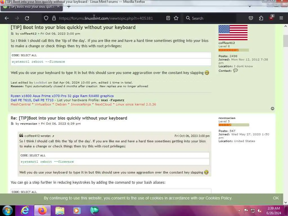The image size is (288, 216).
Task: Open clock showing 2:39 AM
Action: tap(273, 210)
